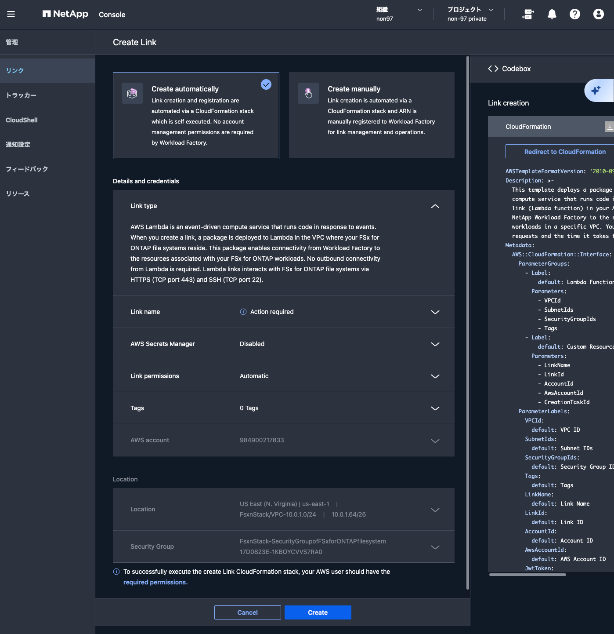Click the FsxnStack security group value

(313, 547)
